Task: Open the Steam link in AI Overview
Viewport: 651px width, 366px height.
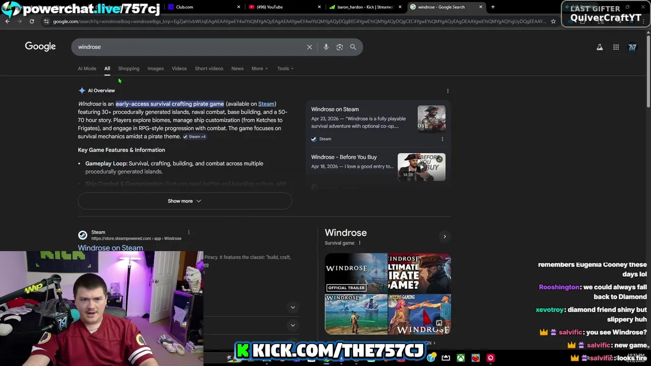Action: [x=266, y=104]
